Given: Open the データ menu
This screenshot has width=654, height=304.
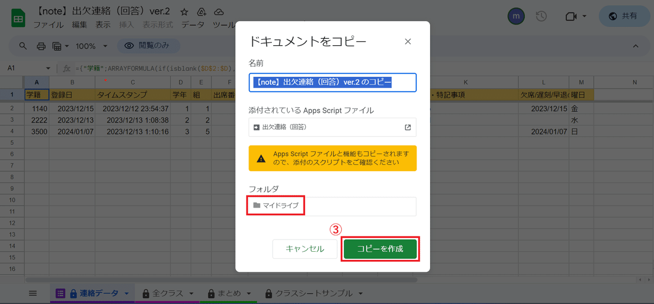Looking at the screenshot, I should click(x=193, y=25).
